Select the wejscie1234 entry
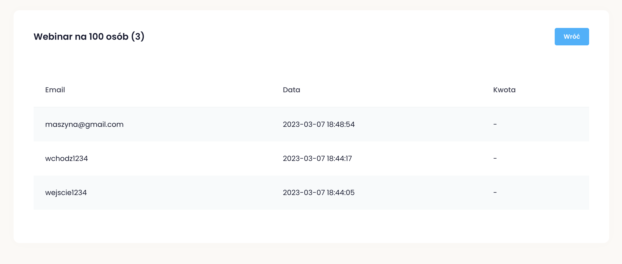The height and width of the screenshot is (264, 622). tap(66, 193)
